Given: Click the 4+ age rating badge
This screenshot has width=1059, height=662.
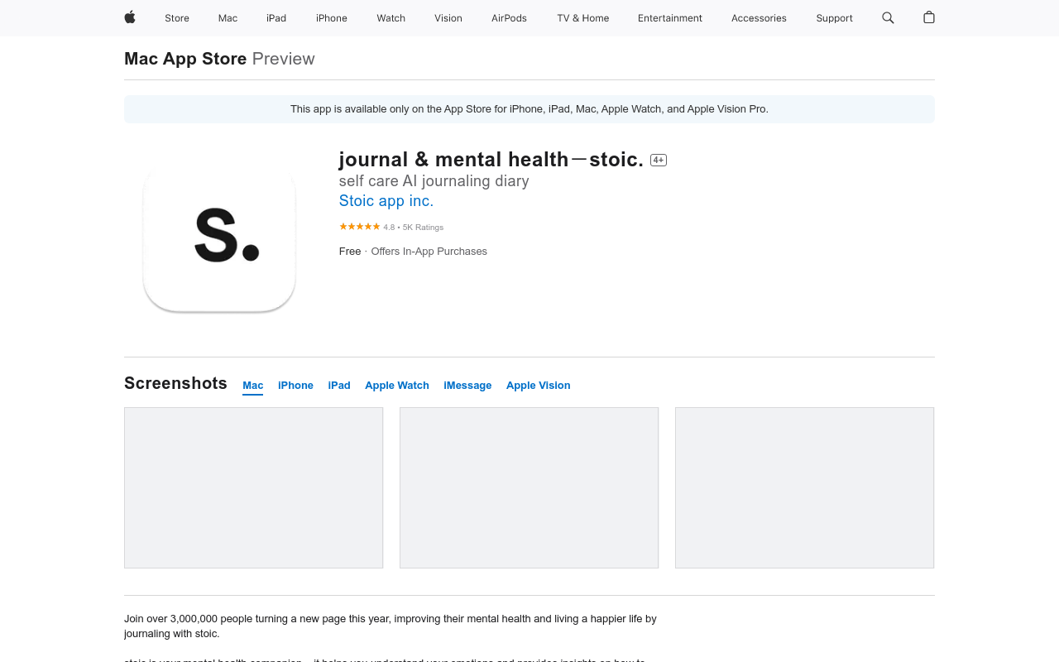Looking at the screenshot, I should [659, 160].
